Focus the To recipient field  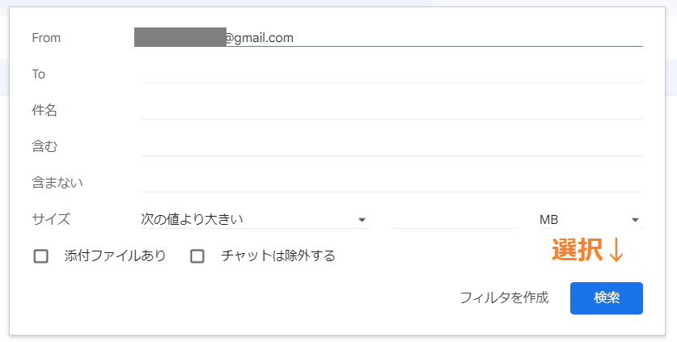point(391,74)
